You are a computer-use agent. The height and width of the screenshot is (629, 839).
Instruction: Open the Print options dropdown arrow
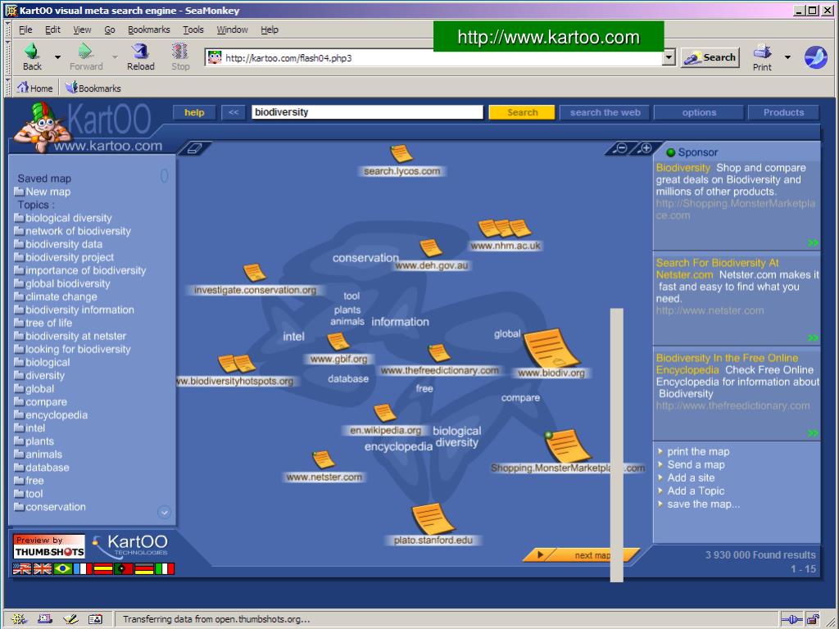[787, 57]
